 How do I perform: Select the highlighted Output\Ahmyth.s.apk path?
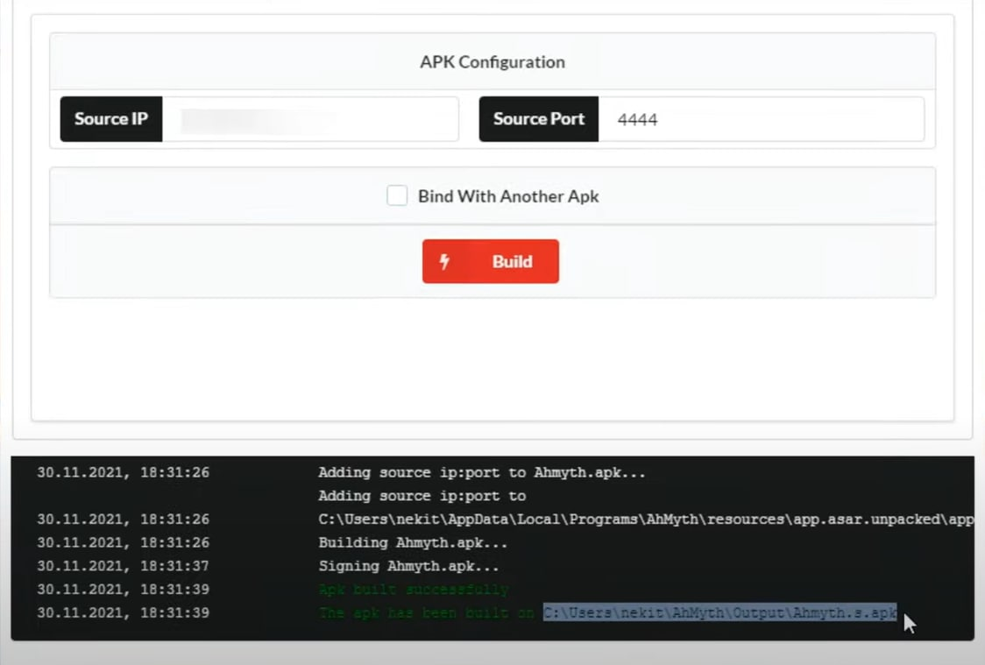point(719,612)
